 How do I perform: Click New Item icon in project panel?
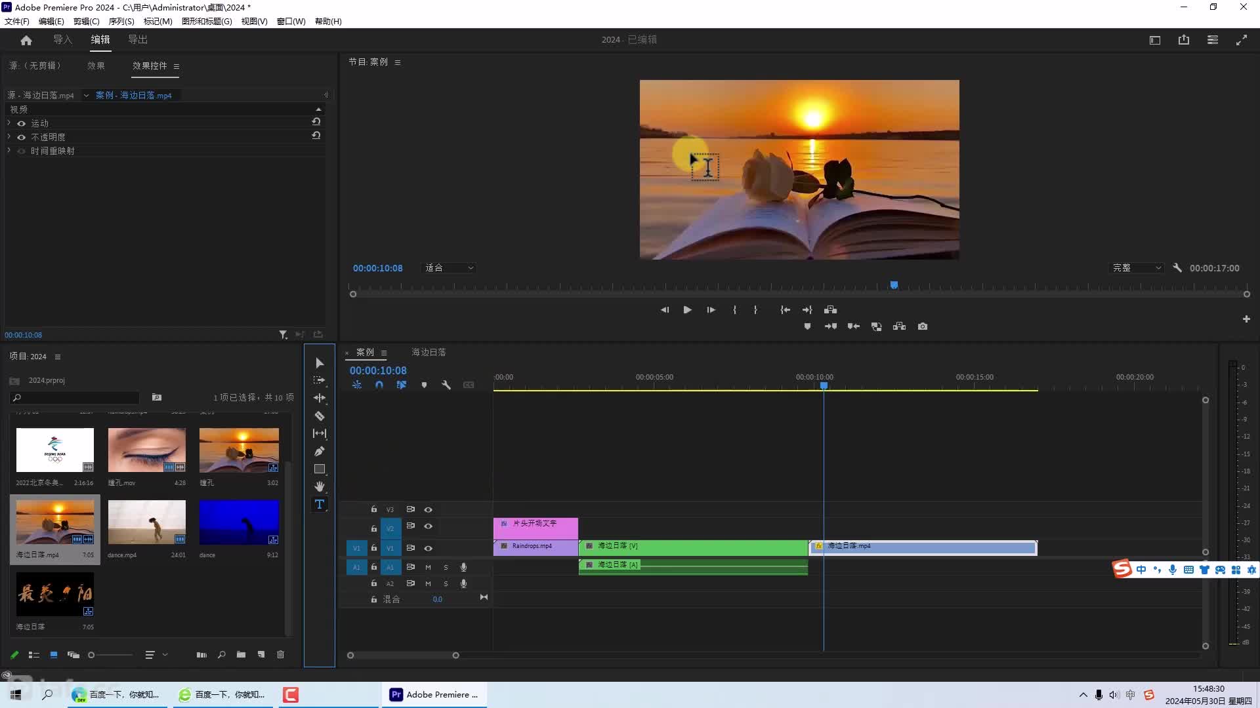coord(261,655)
